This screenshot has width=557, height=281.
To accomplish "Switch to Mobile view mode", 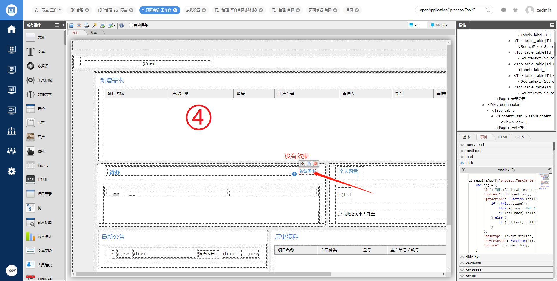I will [x=439, y=25].
